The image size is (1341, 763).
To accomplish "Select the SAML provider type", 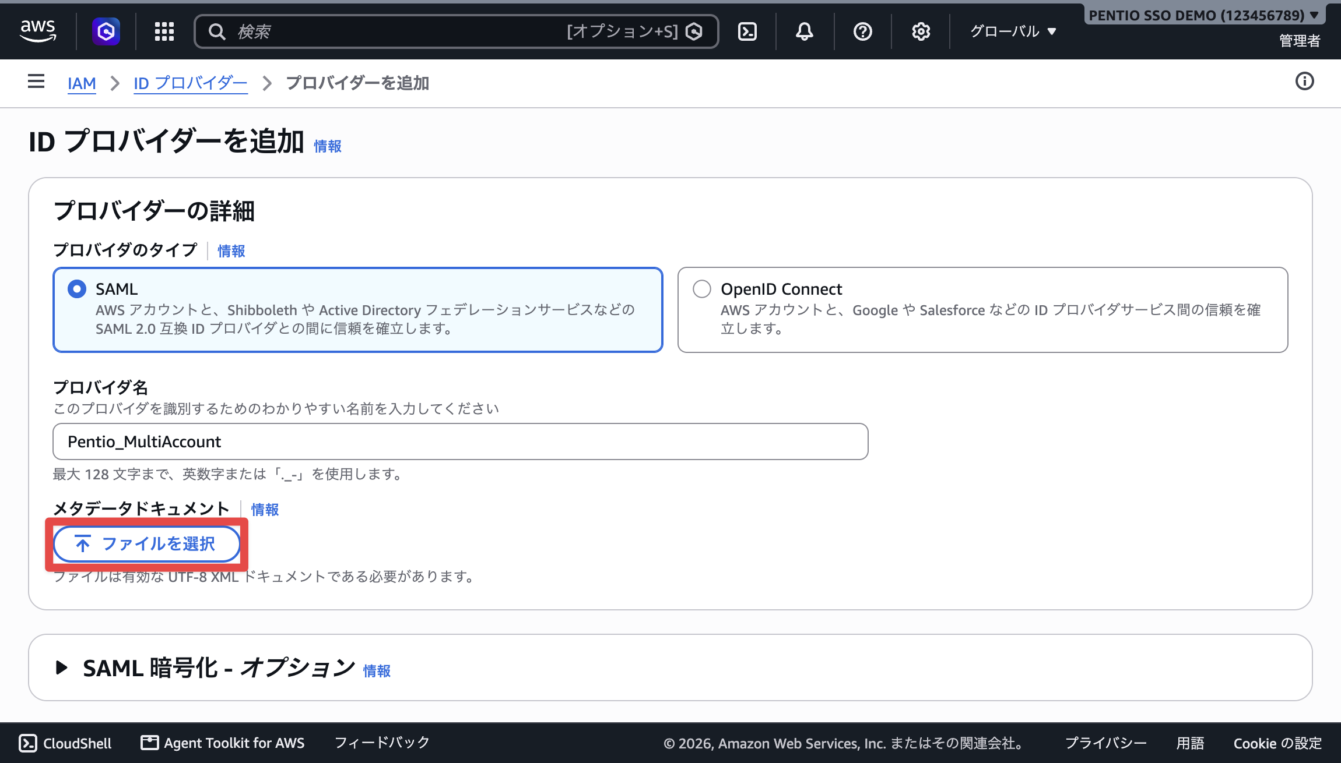I will coord(358,310).
